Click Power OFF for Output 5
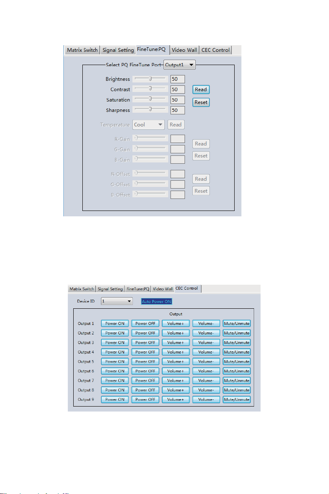329x494 pixels. coord(145,361)
